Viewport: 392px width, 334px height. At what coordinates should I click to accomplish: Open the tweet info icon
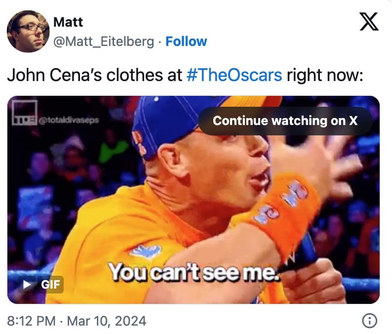click(x=370, y=321)
